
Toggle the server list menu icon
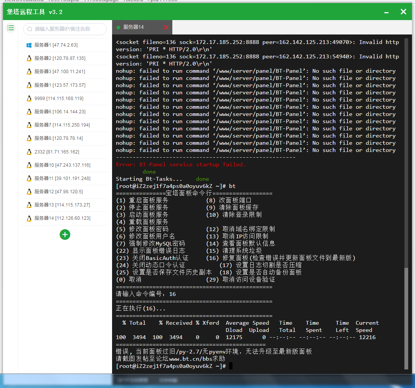coord(11,28)
